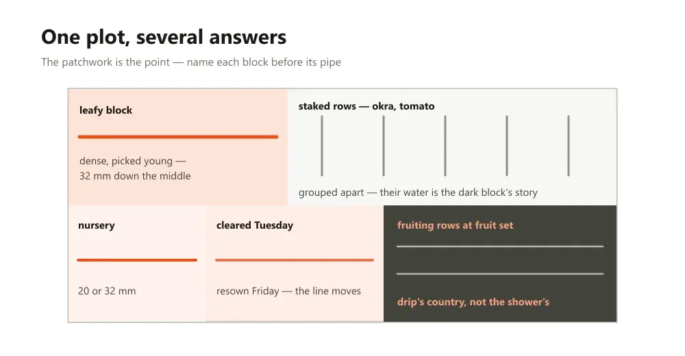Select the 'grouped apart' caption text
The height and width of the screenshot is (356, 685).
[x=418, y=192]
